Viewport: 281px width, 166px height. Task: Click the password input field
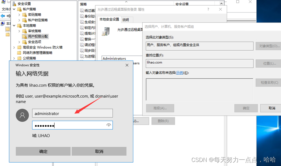[x=72, y=125]
